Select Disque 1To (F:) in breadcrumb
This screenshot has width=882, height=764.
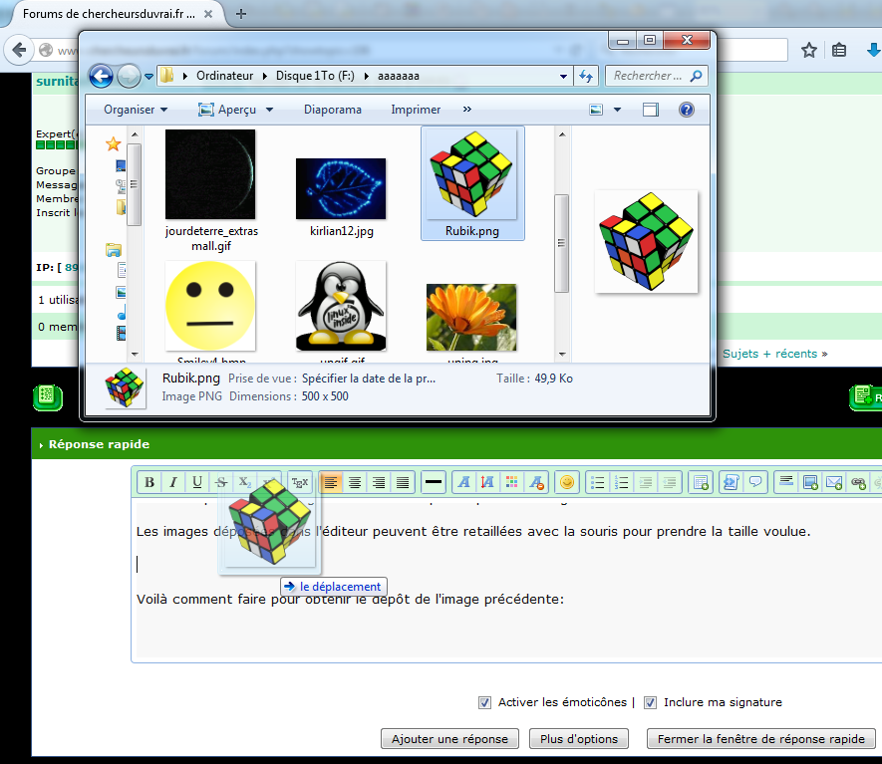315,76
